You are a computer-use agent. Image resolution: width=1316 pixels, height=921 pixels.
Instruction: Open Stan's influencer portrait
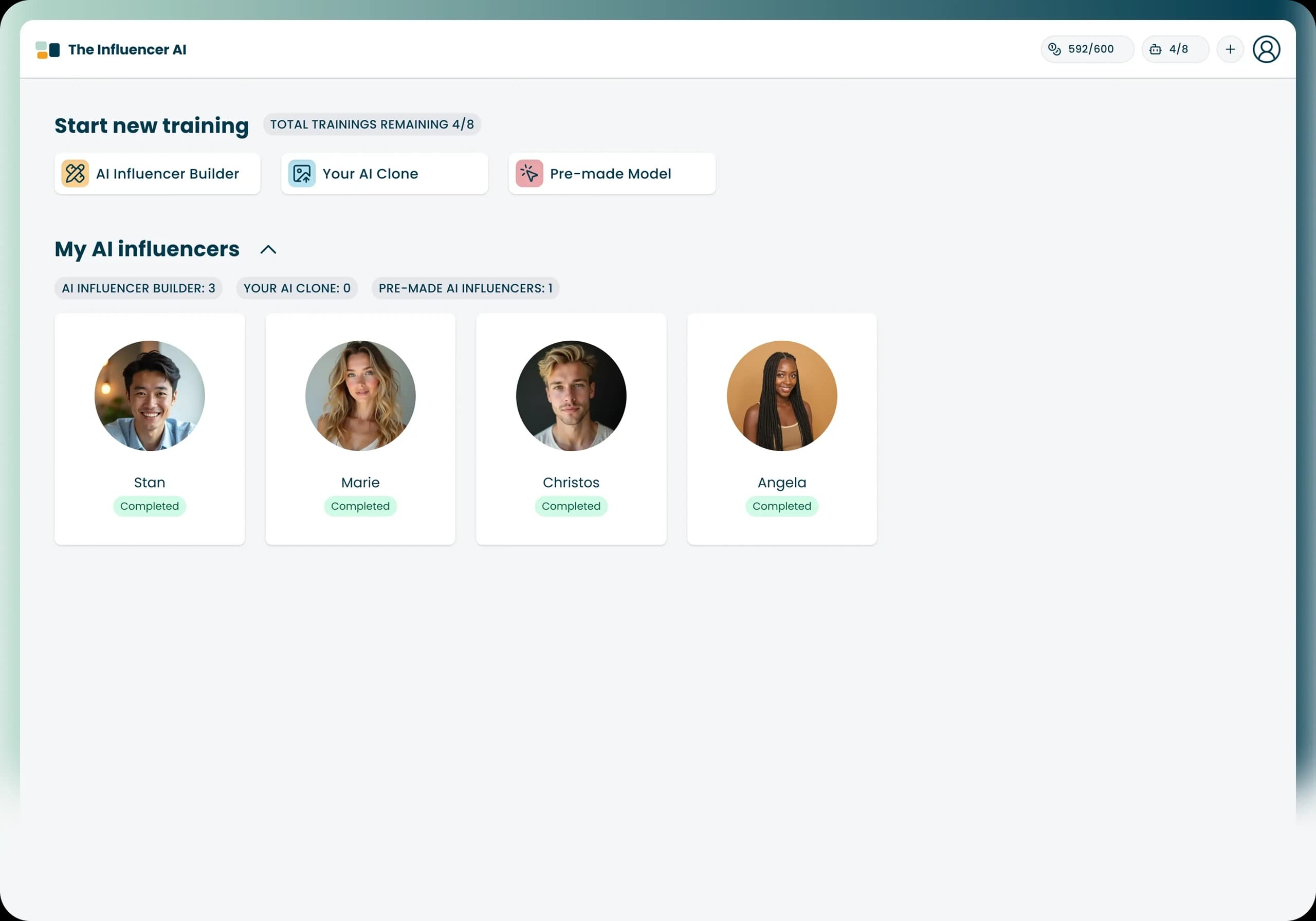[x=150, y=396]
